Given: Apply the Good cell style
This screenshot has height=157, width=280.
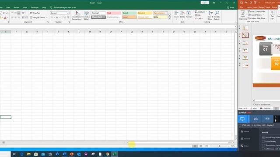Looking at the screenshot, I should (129, 13).
